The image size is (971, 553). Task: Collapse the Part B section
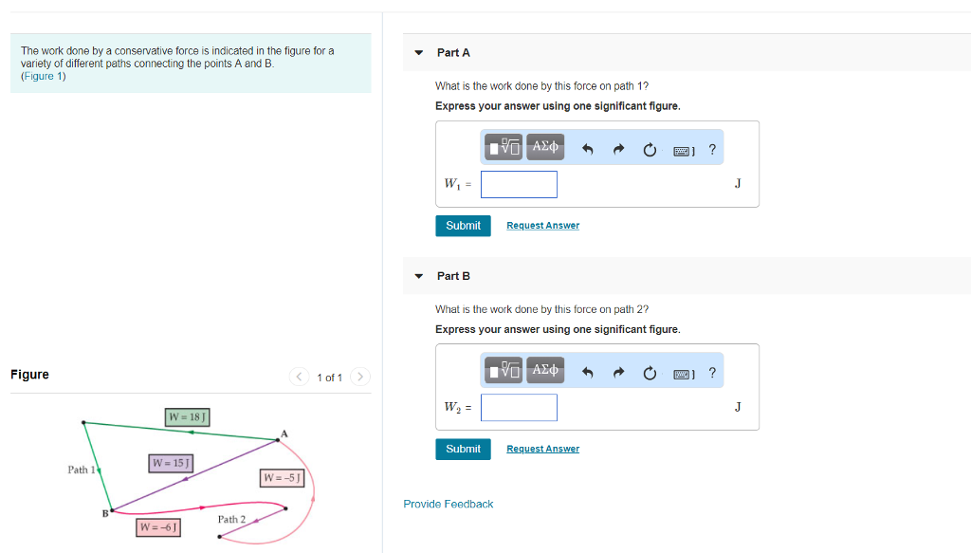point(418,275)
